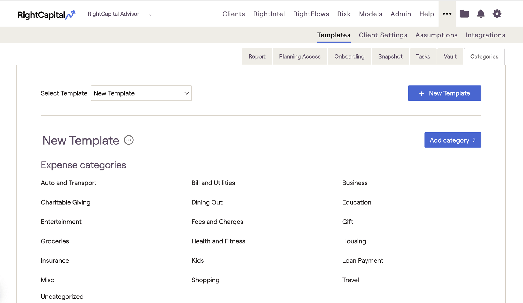Select the Kids category
The image size is (523, 303).
[x=197, y=260]
